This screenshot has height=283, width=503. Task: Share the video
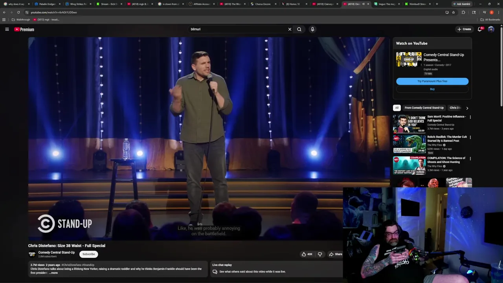click(x=336, y=254)
